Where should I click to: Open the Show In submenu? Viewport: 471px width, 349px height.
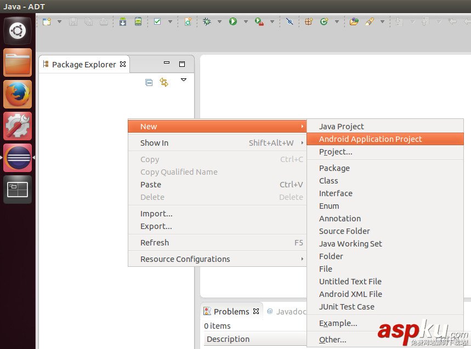[x=217, y=143]
